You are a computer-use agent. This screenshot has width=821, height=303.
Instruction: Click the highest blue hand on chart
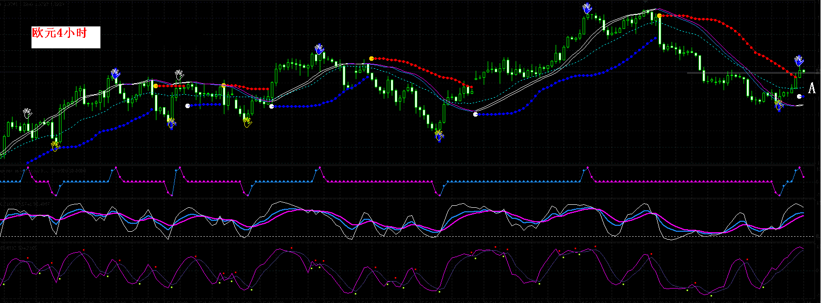[x=587, y=8]
